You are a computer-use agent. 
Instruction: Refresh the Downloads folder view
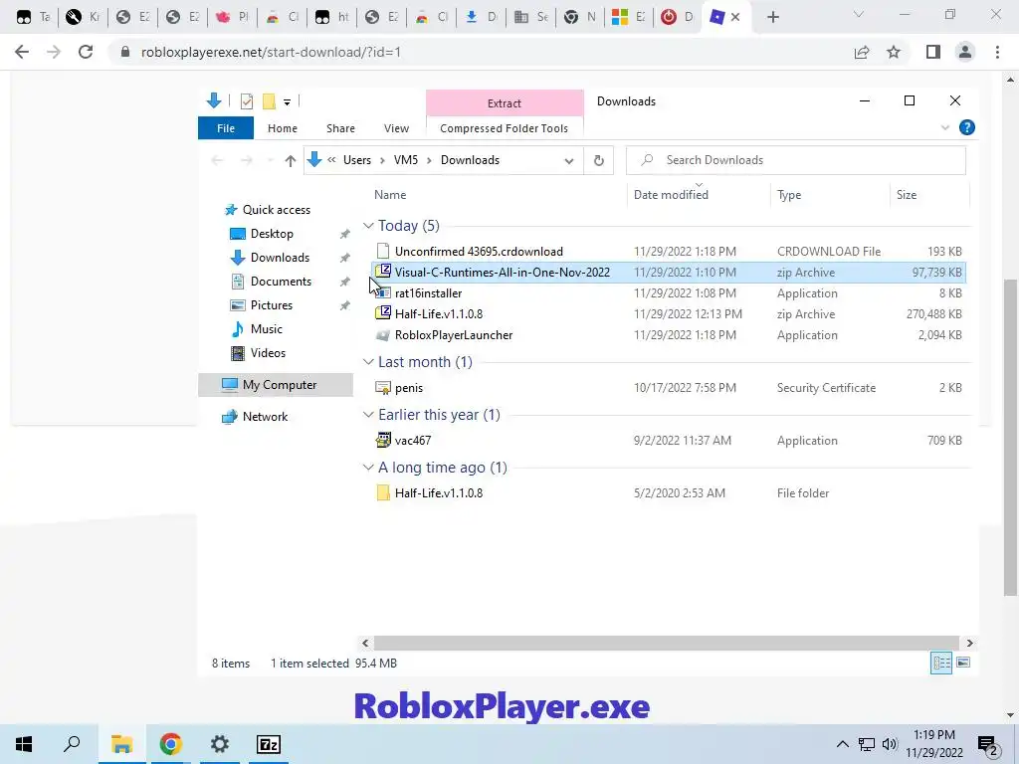coord(598,160)
